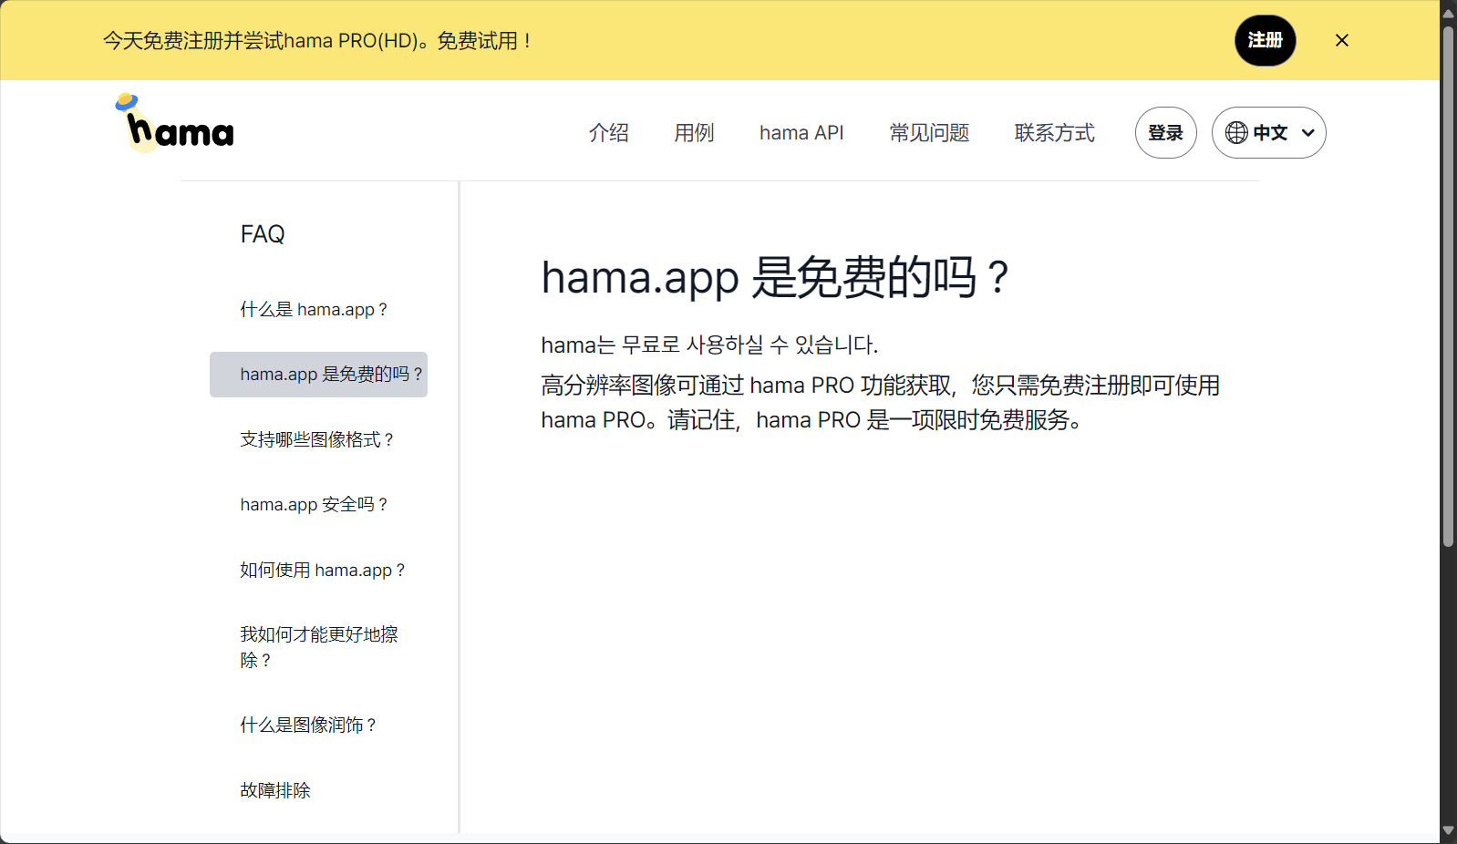Click the heading hama.app 是免费的吗？
Image resolution: width=1457 pixels, height=844 pixels.
pyautogui.click(x=776, y=277)
